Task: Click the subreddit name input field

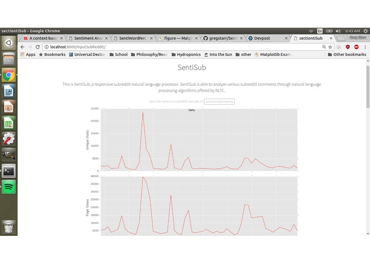Action: pyautogui.click(x=219, y=102)
